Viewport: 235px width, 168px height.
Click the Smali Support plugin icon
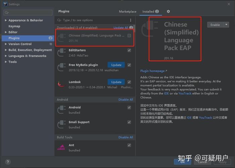click(x=61, y=124)
